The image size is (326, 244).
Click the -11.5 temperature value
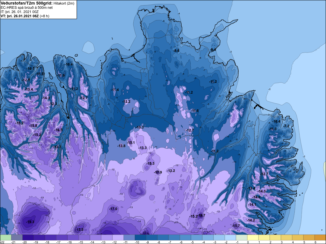(40, 74)
